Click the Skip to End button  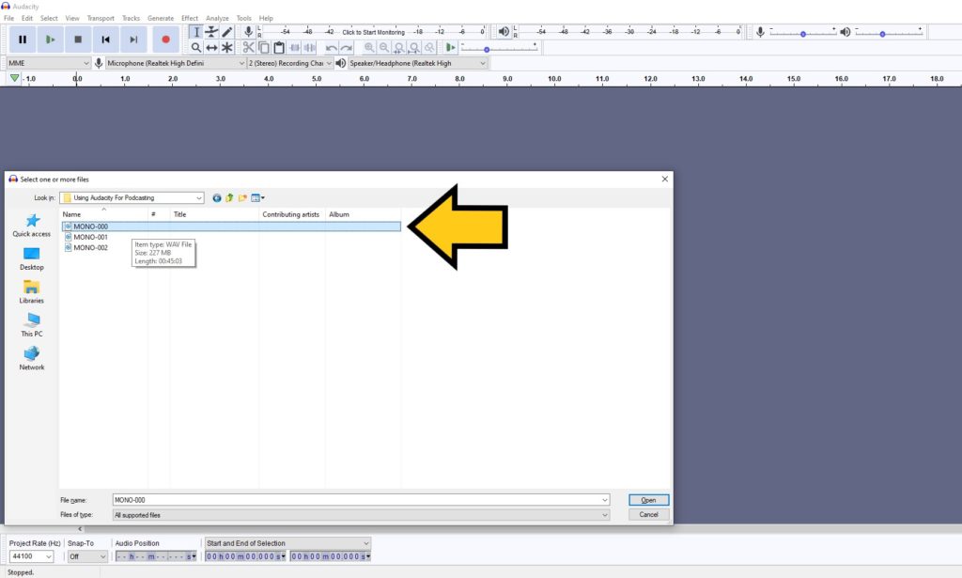click(133, 39)
